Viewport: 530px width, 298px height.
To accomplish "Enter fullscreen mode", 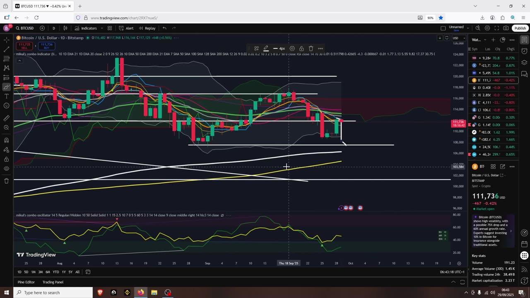I will [x=497, y=28].
